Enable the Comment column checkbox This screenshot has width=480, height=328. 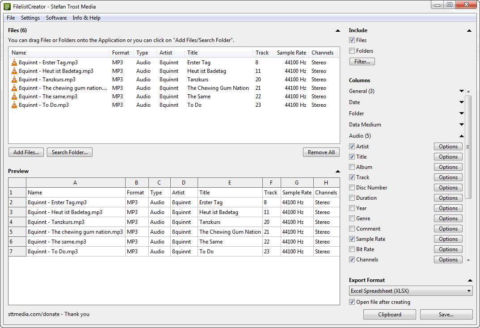click(352, 228)
